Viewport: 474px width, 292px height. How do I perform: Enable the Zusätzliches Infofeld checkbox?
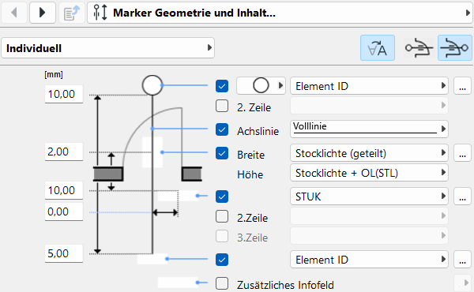coord(222,283)
